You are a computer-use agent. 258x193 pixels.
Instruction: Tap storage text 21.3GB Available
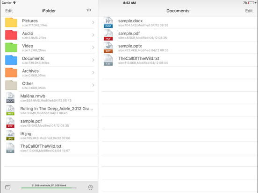(x=49, y=186)
